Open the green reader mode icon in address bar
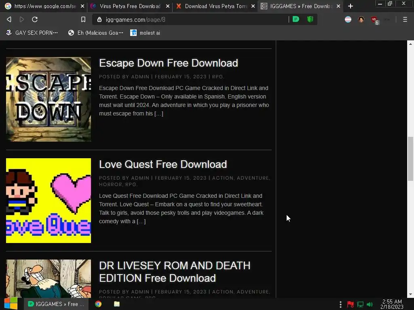The width and height of the screenshot is (414, 310). click(296, 19)
